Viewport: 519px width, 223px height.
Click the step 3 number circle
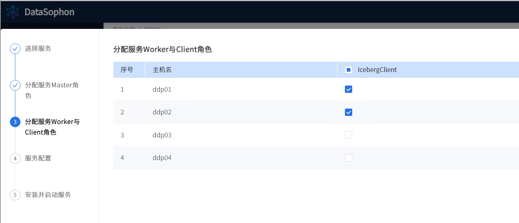click(x=15, y=122)
